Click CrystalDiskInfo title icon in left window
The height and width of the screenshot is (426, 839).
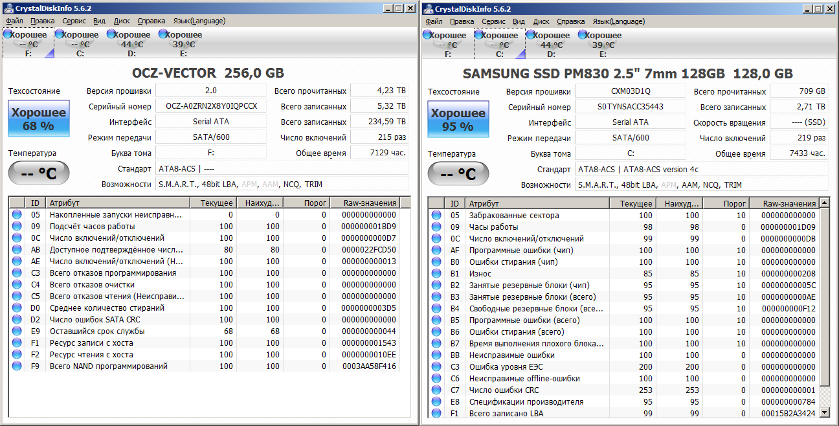(9, 8)
